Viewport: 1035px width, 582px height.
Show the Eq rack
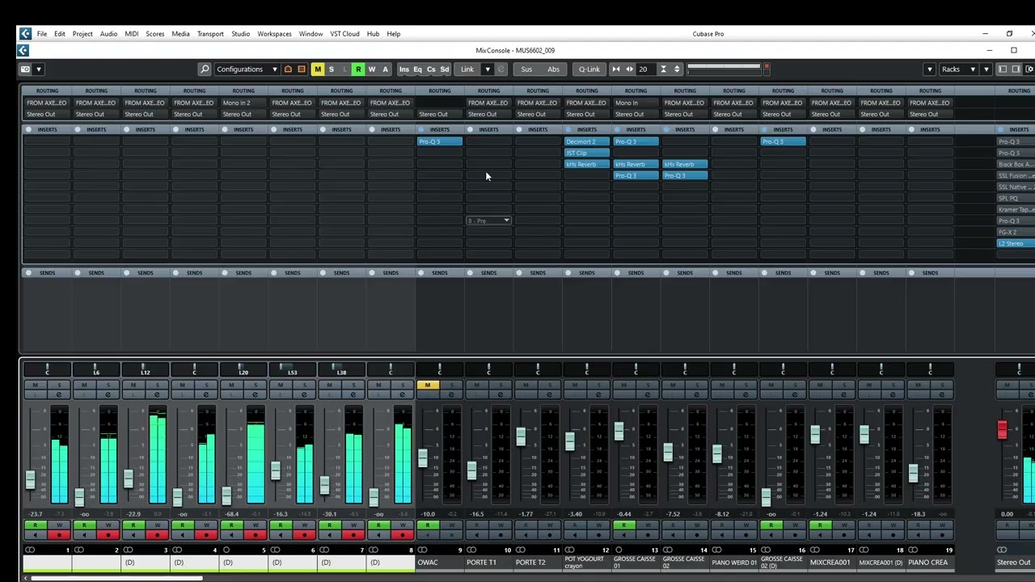[x=418, y=70]
